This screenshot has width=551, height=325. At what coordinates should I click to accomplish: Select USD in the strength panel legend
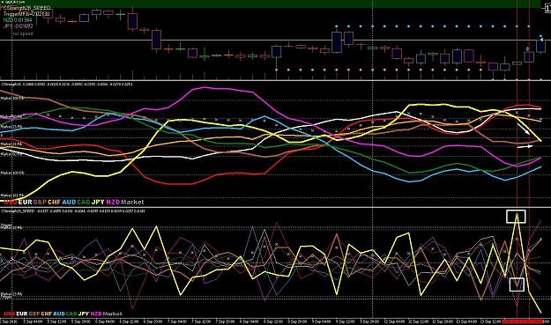pyautogui.click(x=11, y=203)
